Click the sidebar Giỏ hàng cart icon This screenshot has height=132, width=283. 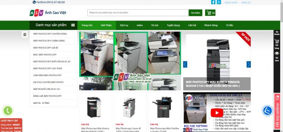(x=277, y=42)
